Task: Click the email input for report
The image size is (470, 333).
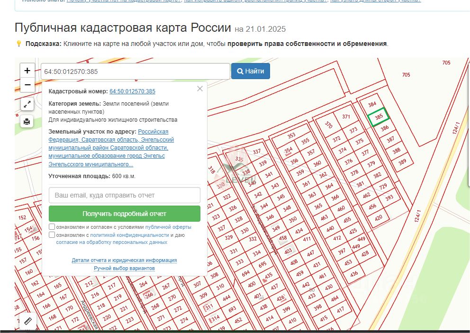Action: pos(125,195)
